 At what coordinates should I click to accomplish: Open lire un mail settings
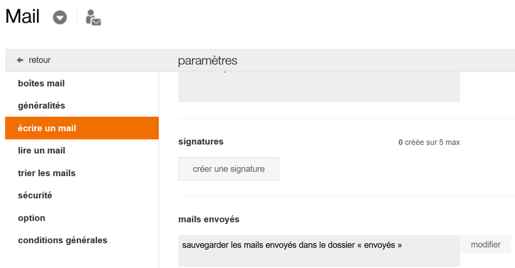pyautogui.click(x=41, y=151)
